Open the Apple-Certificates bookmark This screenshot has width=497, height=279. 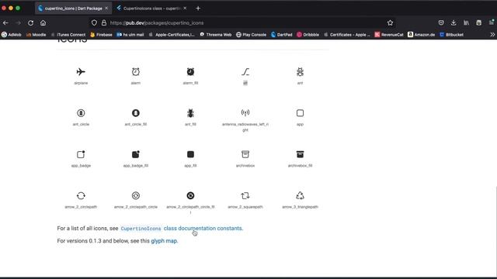[172, 34]
